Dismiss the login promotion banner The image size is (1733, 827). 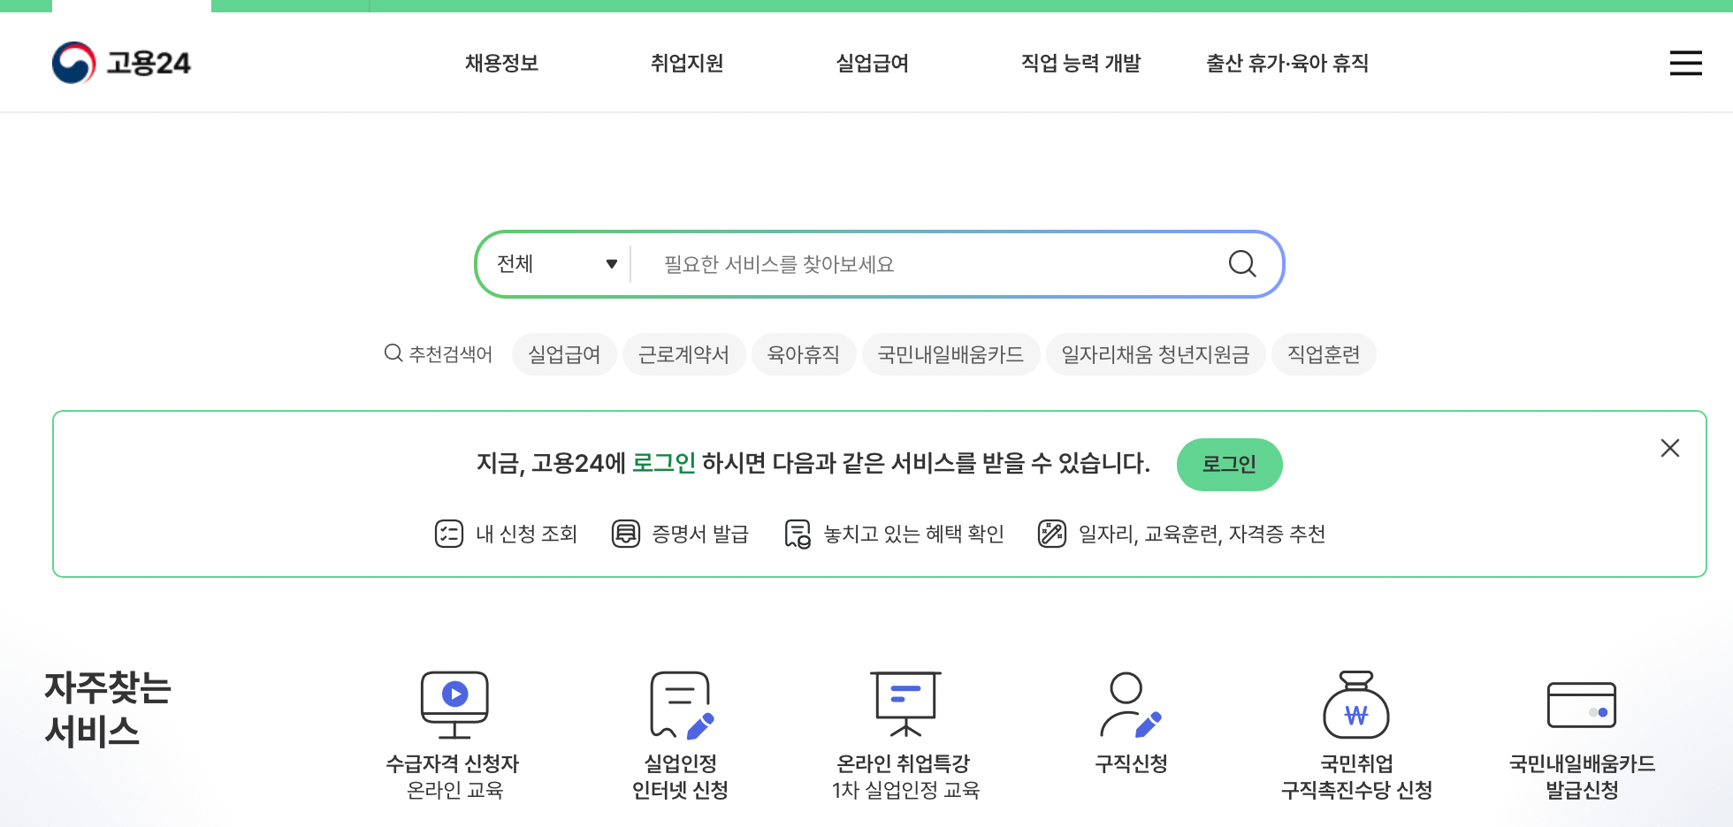pos(1669,448)
